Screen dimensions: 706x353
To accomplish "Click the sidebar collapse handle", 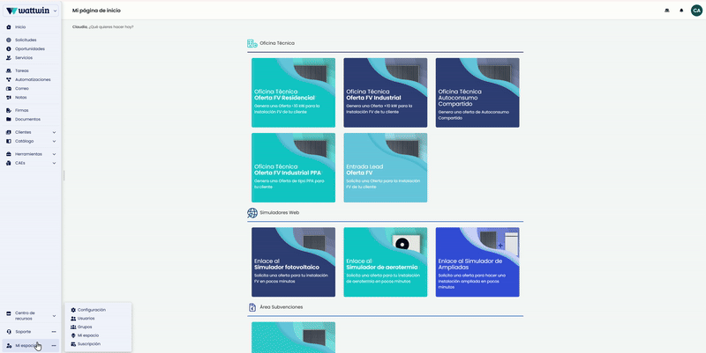I will tap(64, 175).
